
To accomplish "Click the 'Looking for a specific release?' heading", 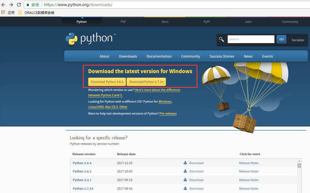I will tap(98, 138).
